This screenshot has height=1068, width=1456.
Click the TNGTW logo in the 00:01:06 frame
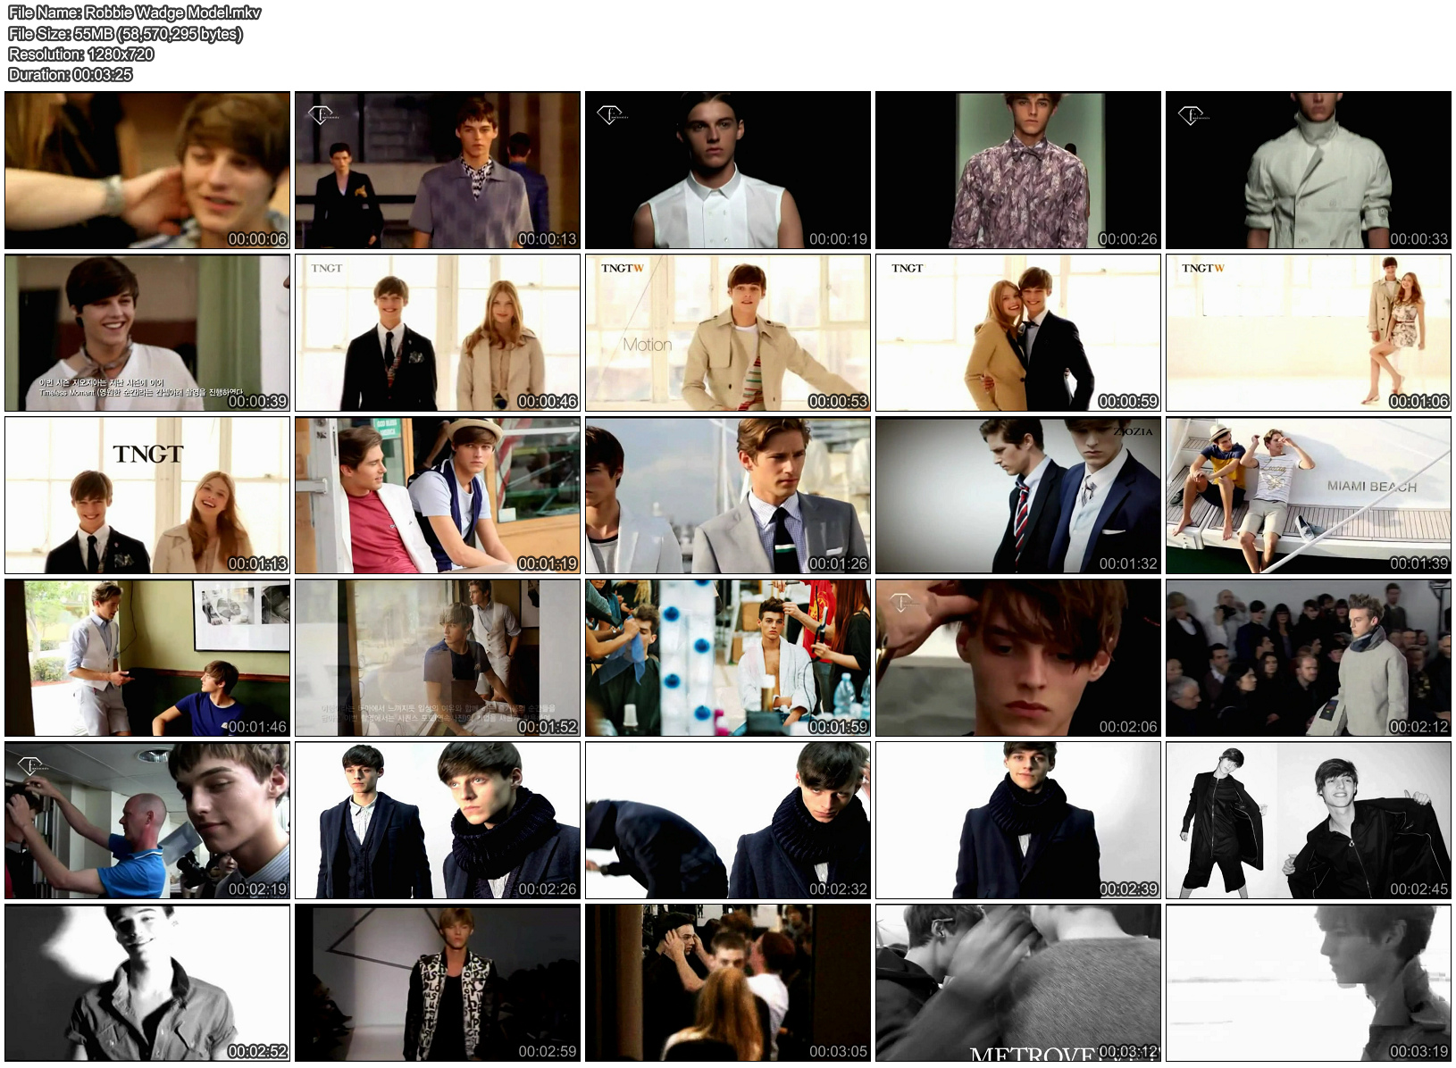pos(1202,268)
